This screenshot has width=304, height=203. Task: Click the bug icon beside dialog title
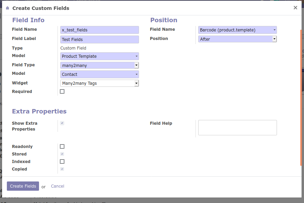point(8,8)
